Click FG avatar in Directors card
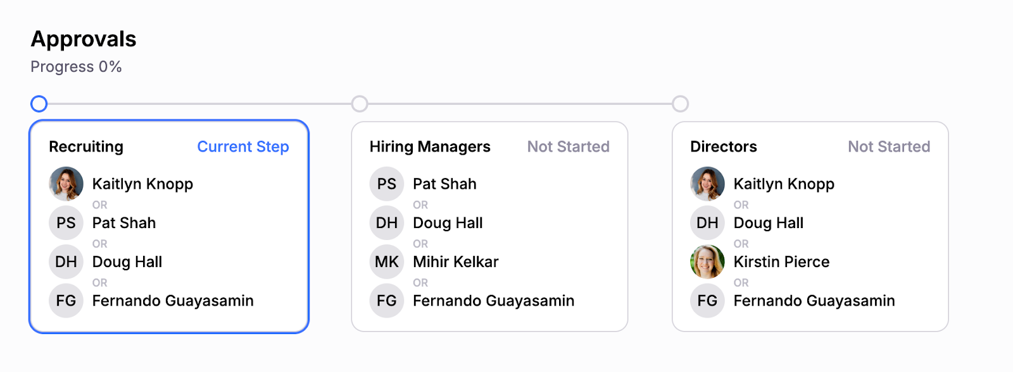 707,301
